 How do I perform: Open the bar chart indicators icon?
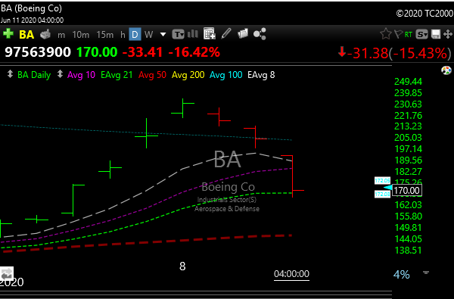pyautogui.click(x=192, y=34)
